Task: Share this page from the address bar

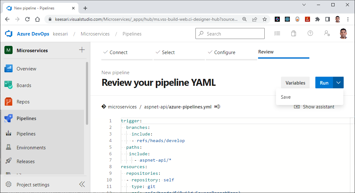Action: [255, 19]
